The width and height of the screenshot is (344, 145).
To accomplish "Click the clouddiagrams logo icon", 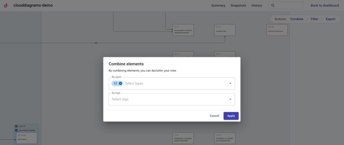I will 6,5.
